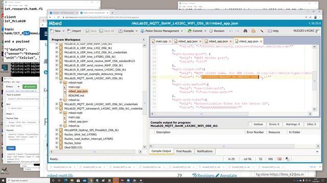Open the Compile Output tab
The height and width of the screenshot is (183, 327).
161,151
